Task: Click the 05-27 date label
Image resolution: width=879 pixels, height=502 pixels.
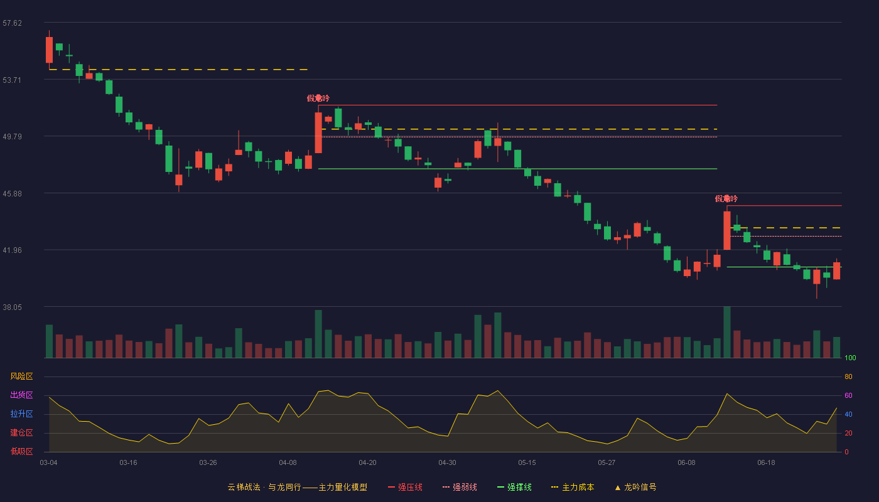Action: 607,462
